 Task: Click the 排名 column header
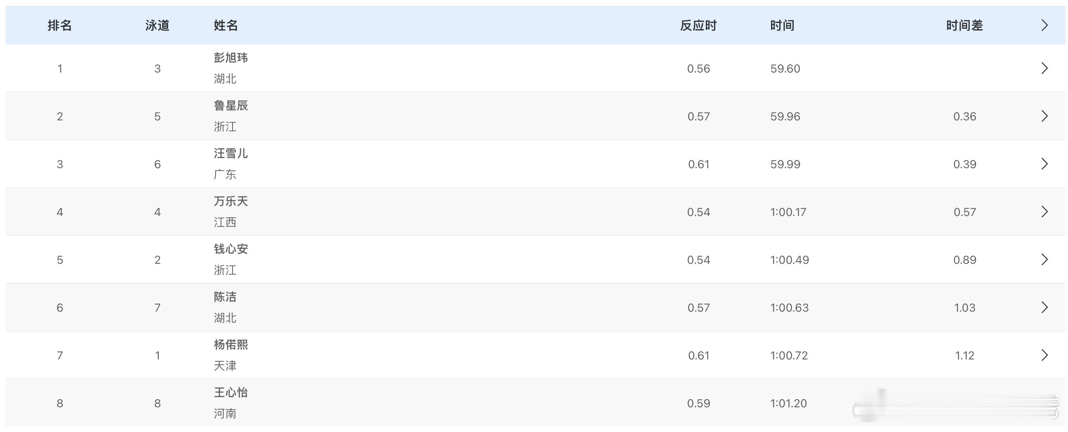click(x=60, y=25)
